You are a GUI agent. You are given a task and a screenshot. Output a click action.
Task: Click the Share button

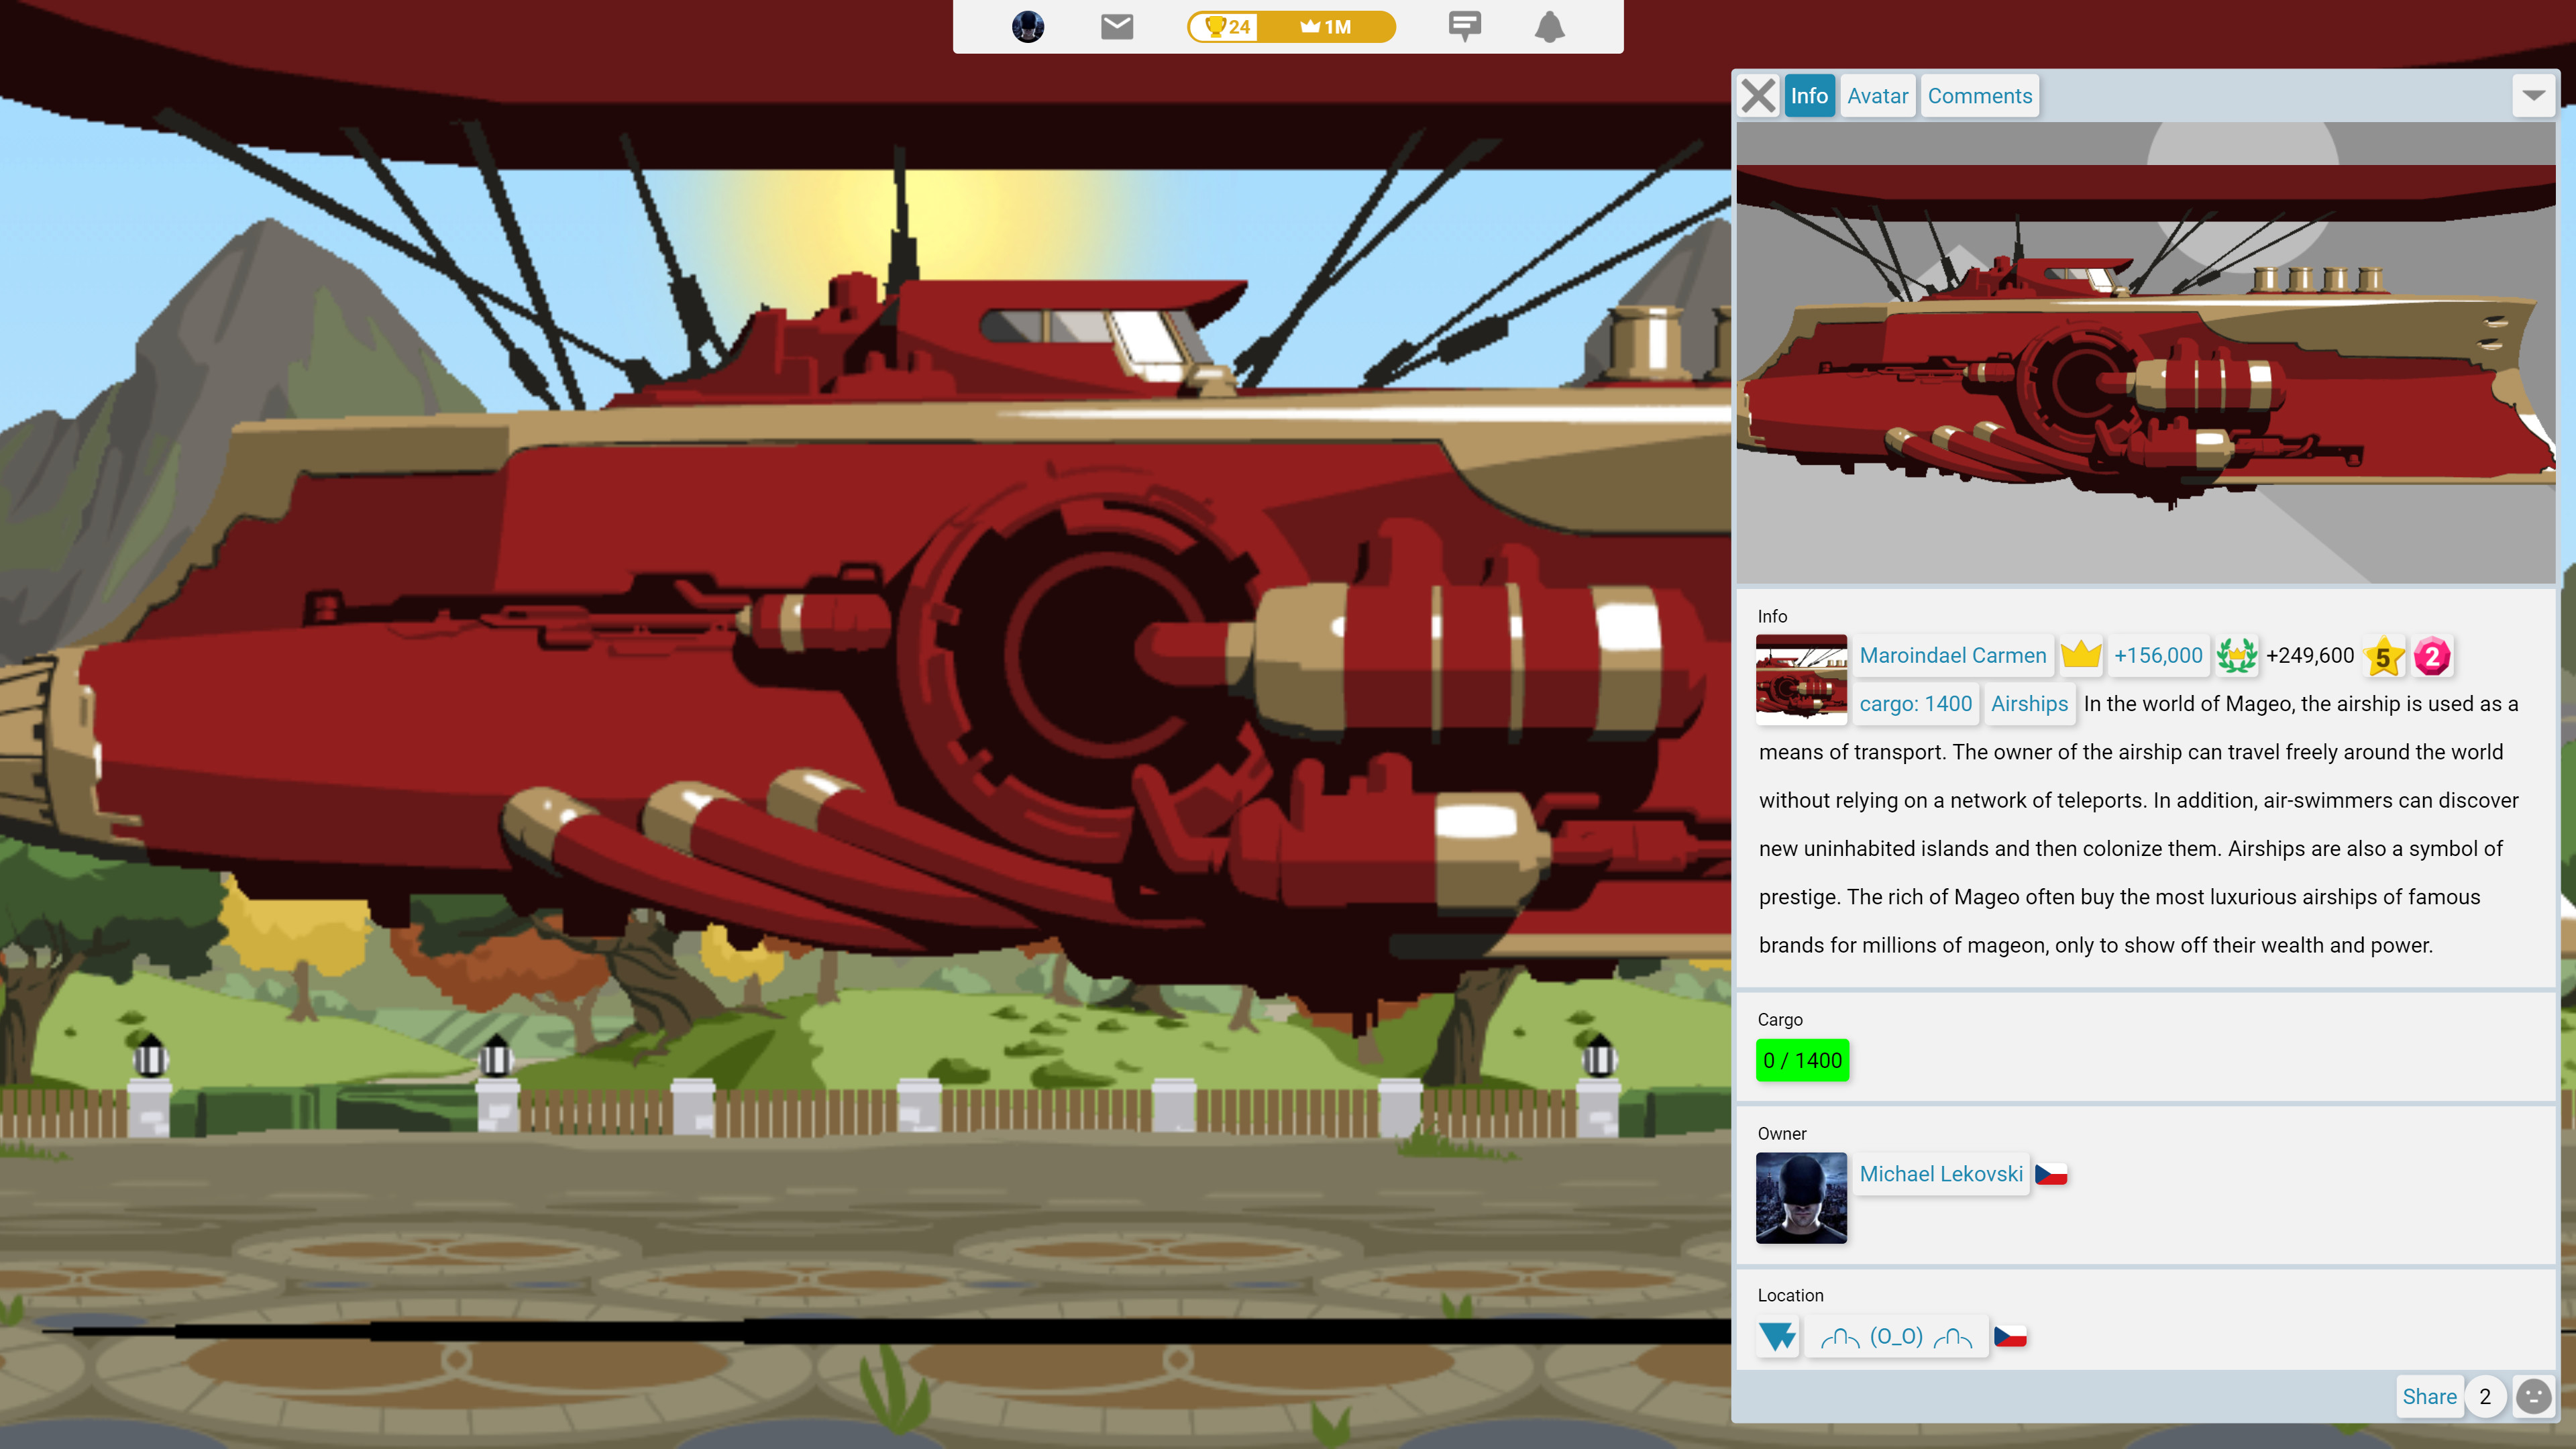click(2429, 1396)
